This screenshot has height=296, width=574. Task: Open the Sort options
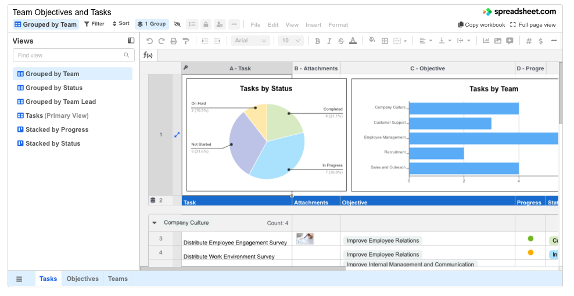(121, 24)
